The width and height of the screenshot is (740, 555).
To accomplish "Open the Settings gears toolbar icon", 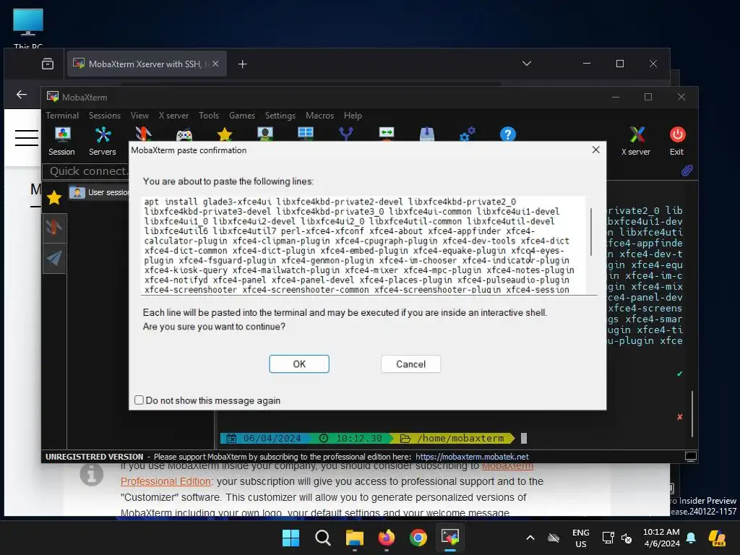I will click(468, 134).
